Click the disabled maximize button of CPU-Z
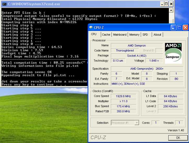 (x=179, y=28)
